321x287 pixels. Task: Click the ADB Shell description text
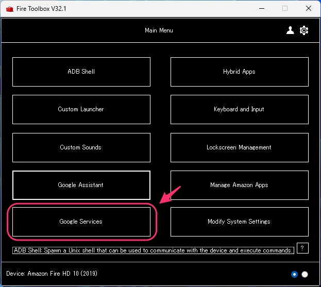pyautogui.click(x=153, y=250)
